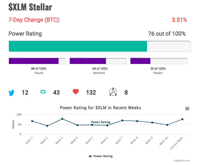This screenshot has width=203, height=165.
Task: Click the green retweet icon
Action: pos(43,92)
